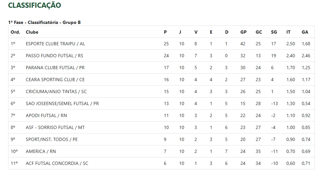The image size is (319, 172).
Task: Open PARANA CLUBE FUTSAL / PR entry
Action: (x=55, y=68)
